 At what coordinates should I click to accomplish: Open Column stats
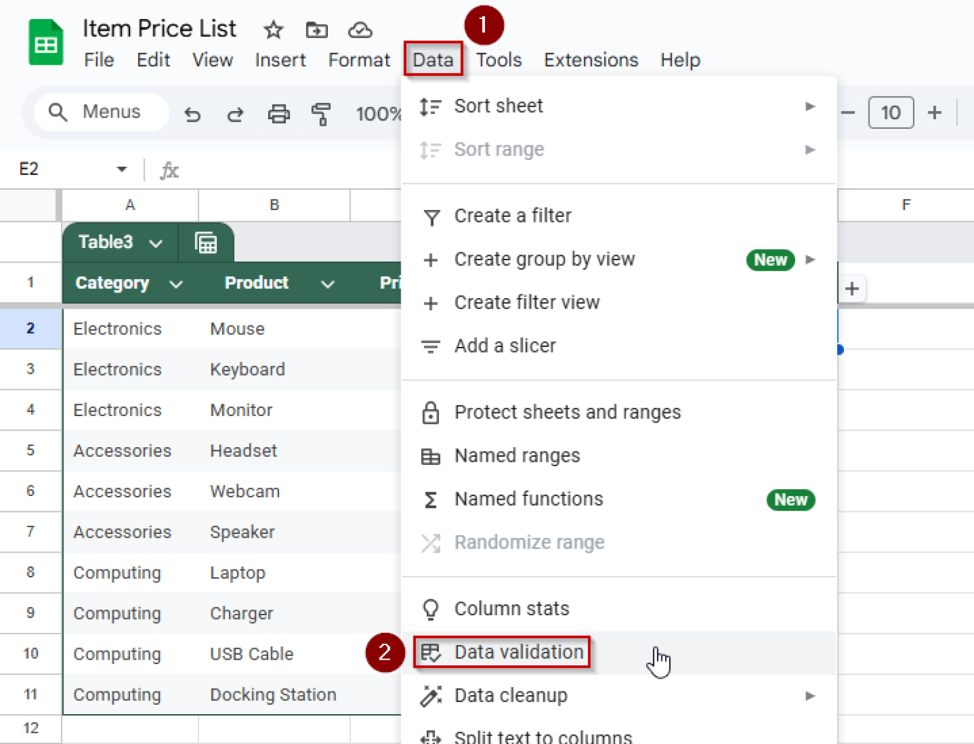coord(511,608)
